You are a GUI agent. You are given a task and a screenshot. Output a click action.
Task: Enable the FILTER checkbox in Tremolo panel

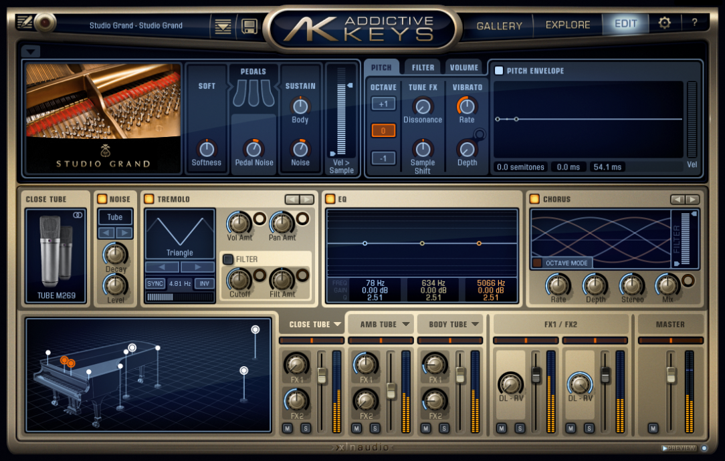227,259
